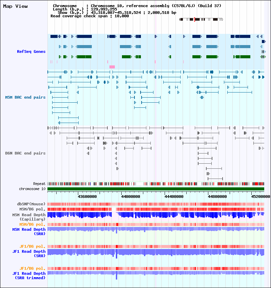Click the deep dip in JF1 Read Depth (SRA trimmed)
This screenshot has height=288, width=271.
[117, 275]
